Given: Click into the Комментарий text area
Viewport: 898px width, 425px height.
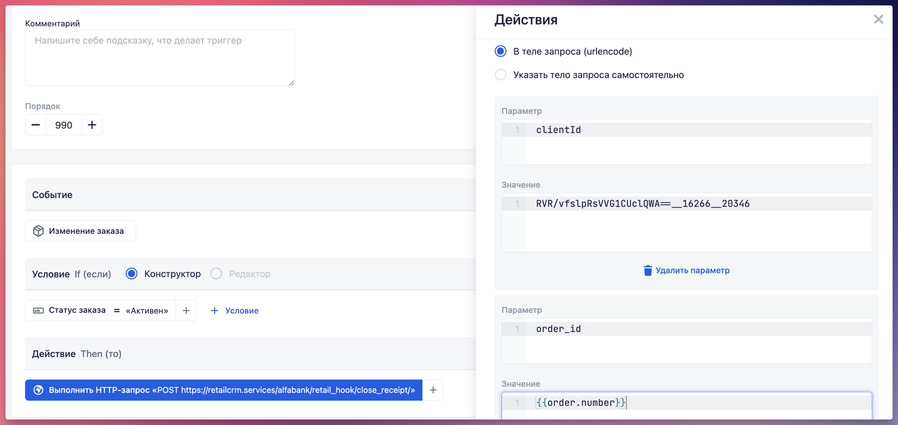Looking at the screenshot, I should 160,58.
